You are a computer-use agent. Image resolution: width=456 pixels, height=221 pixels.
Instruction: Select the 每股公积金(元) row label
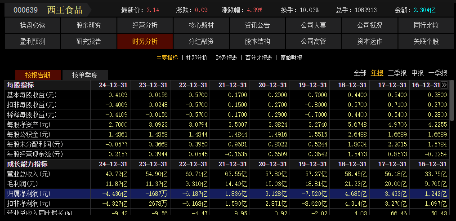(28, 134)
